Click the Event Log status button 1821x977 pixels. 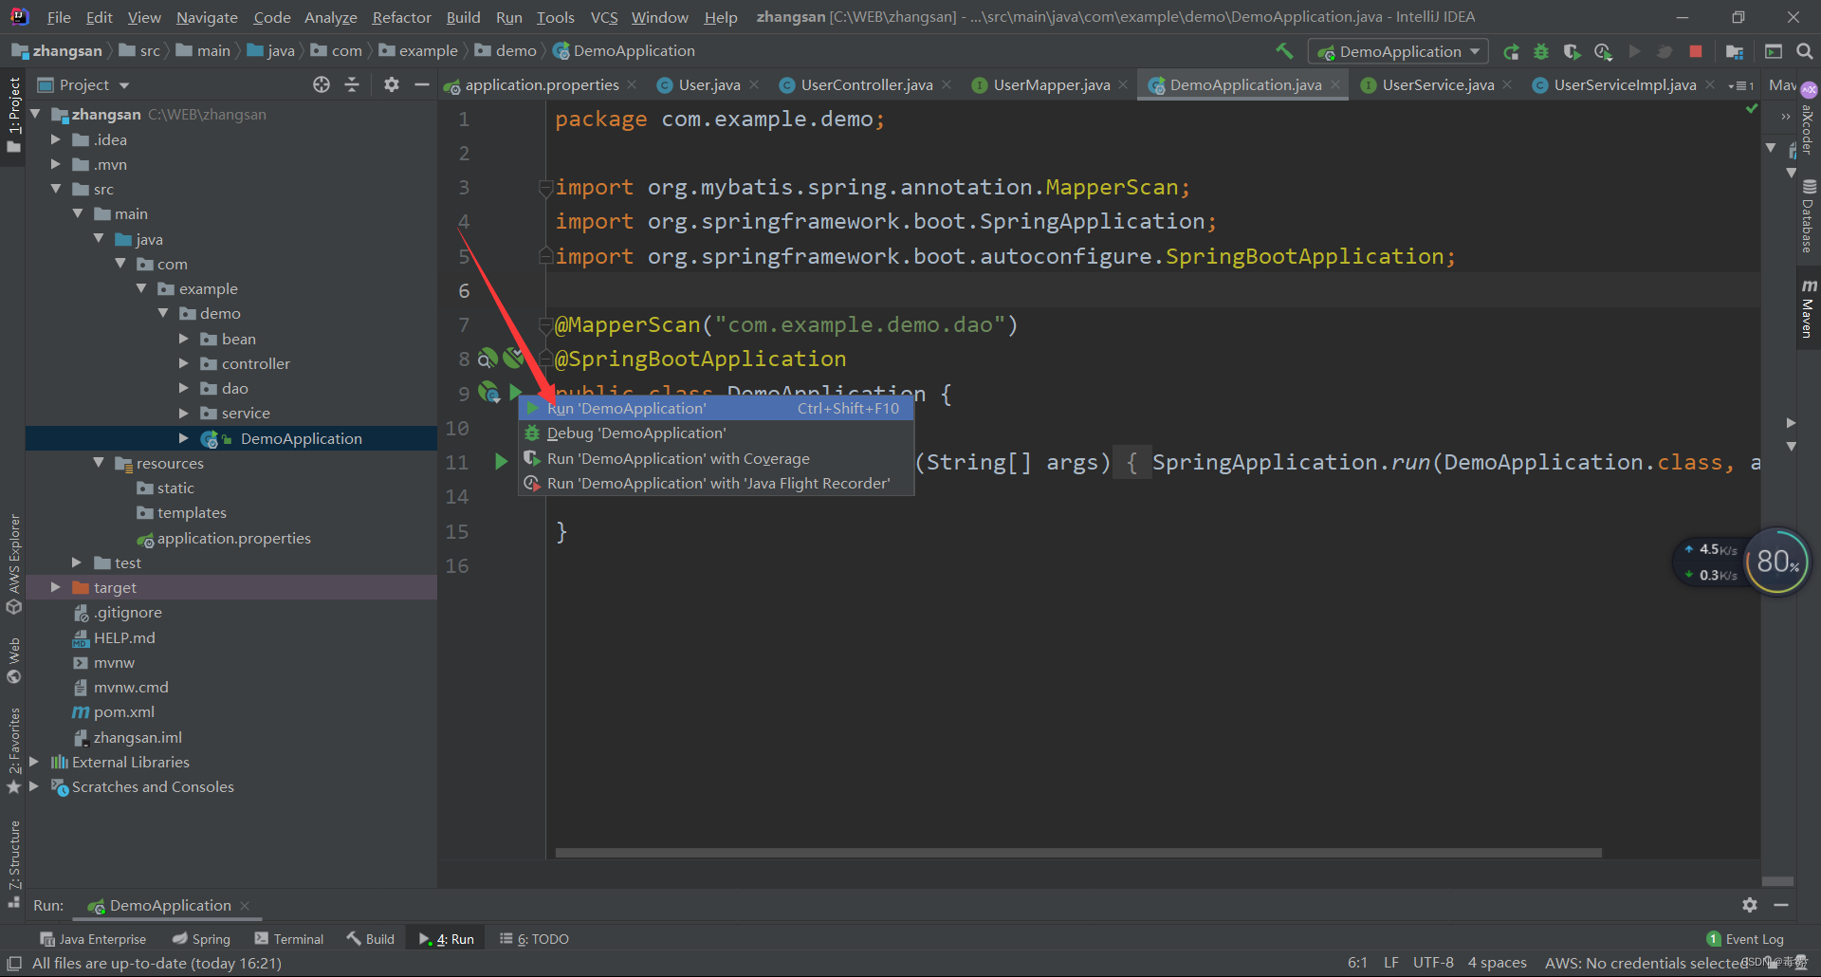click(x=1745, y=939)
